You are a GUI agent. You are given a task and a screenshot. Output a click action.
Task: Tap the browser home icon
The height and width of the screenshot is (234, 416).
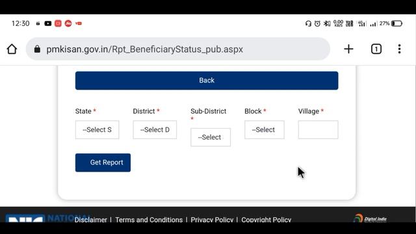[x=12, y=49]
